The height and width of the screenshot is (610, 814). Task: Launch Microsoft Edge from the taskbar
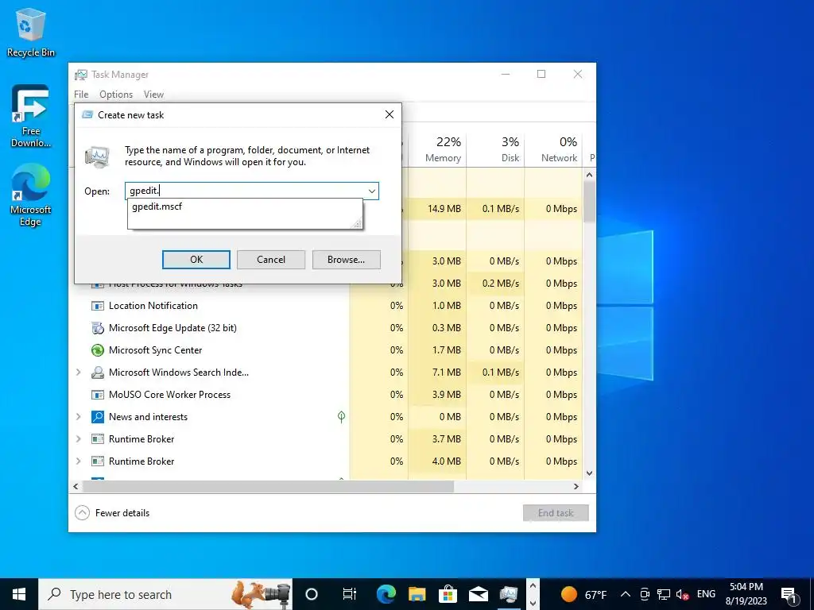pos(386,594)
